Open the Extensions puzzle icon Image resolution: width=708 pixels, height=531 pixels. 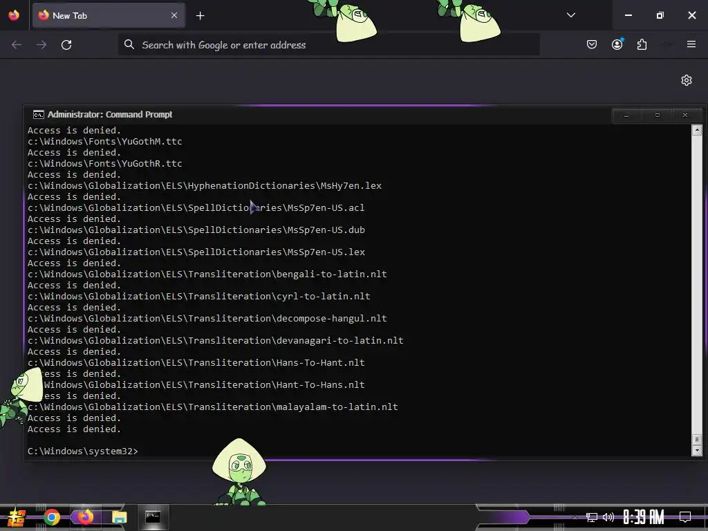pyautogui.click(x=642, y=44)
